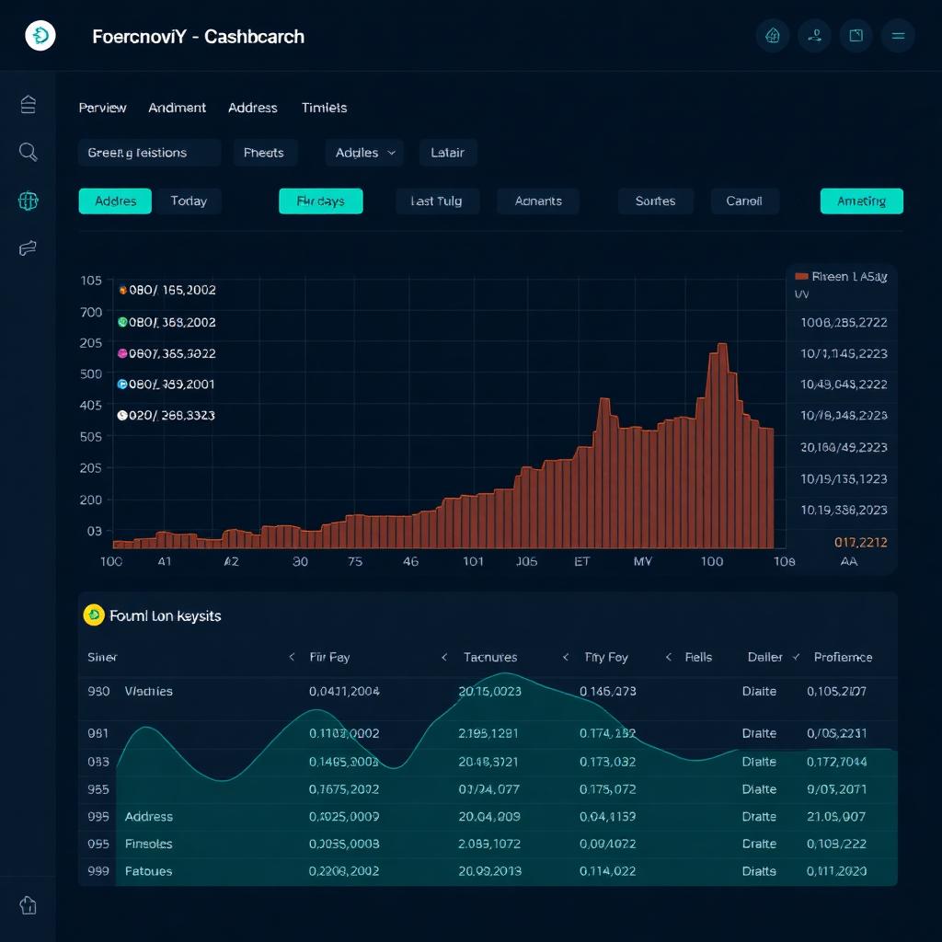Viewport: 942px width, 942px height.
Task: Click orange marker of 080/ 165,2002
Action: click(122, 290)
